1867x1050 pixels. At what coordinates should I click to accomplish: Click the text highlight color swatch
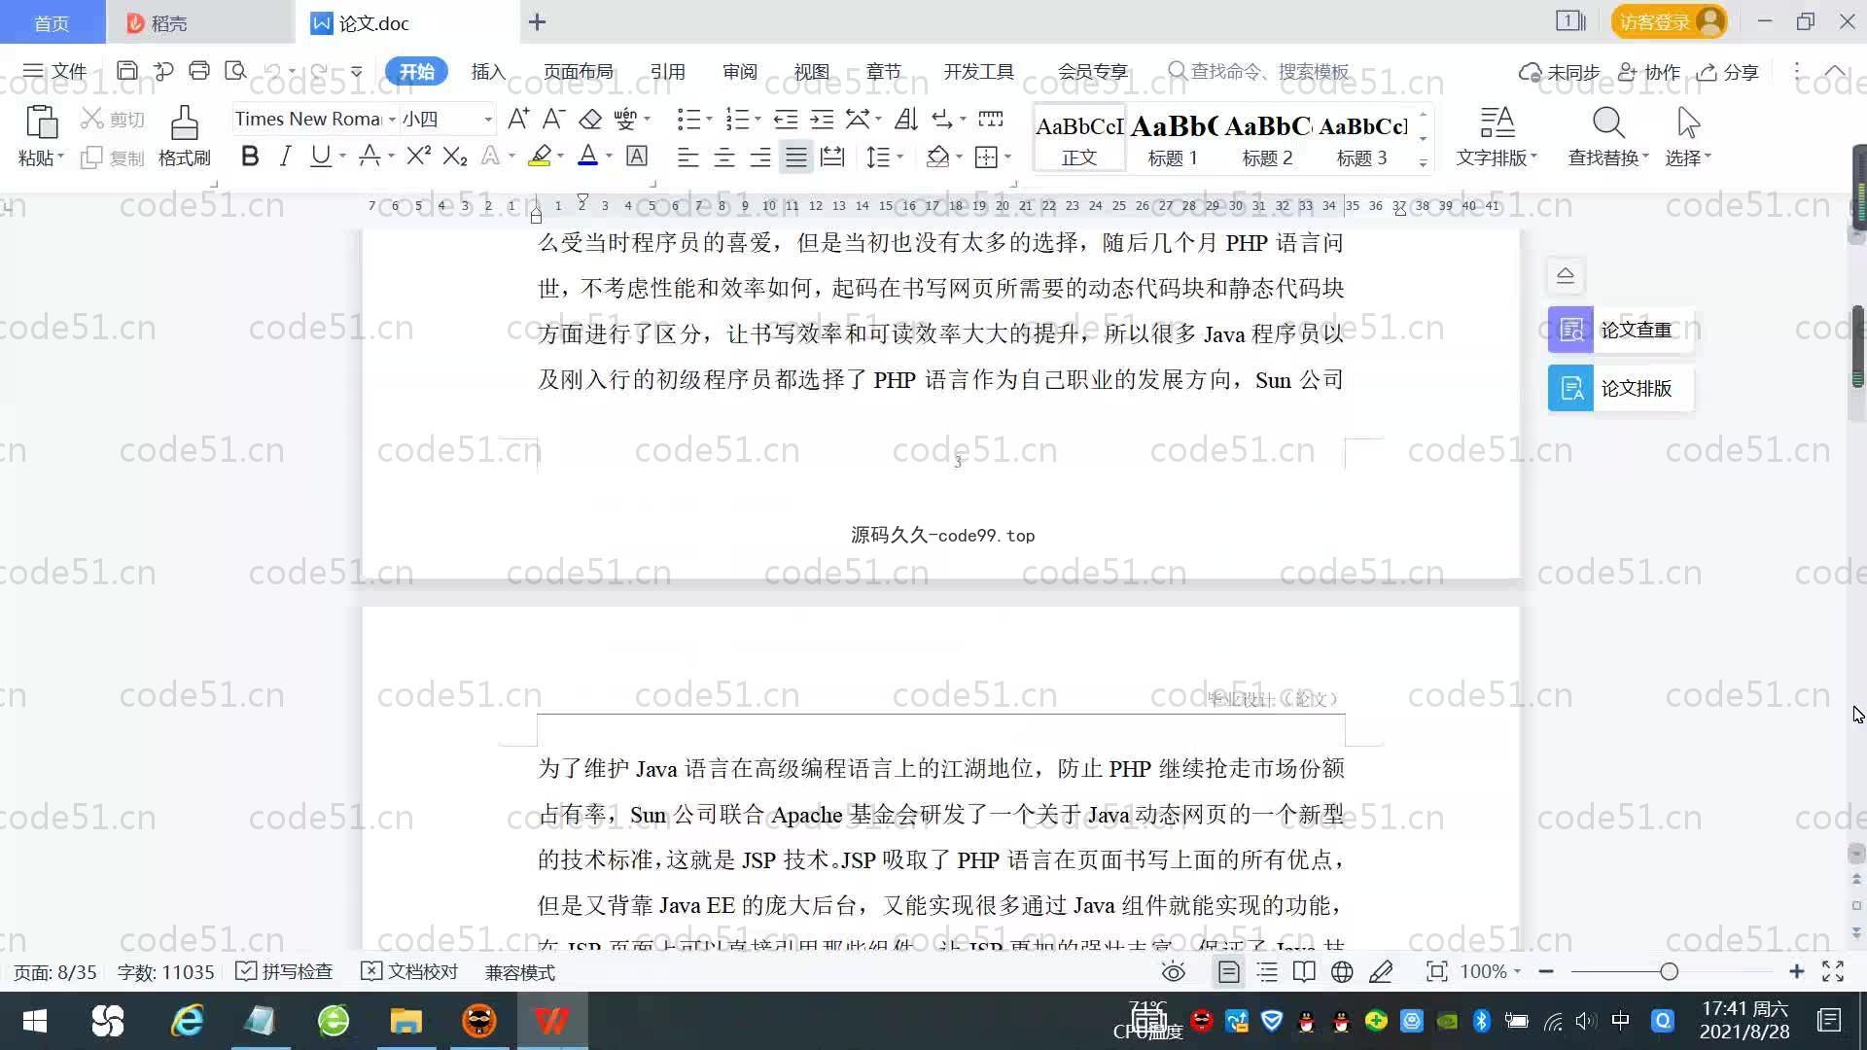[540, 156]
